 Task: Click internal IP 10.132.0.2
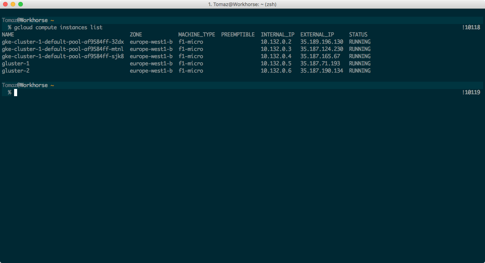276,42
